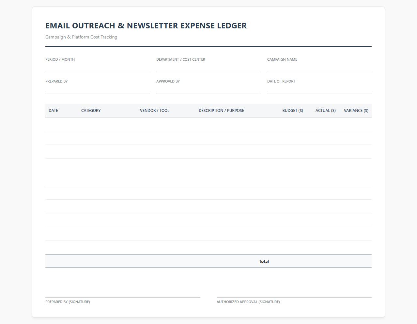The image size is (417, 324).
Task: Click the Authorized Approval (Signature) line
Action: click(x=294, y=297)
